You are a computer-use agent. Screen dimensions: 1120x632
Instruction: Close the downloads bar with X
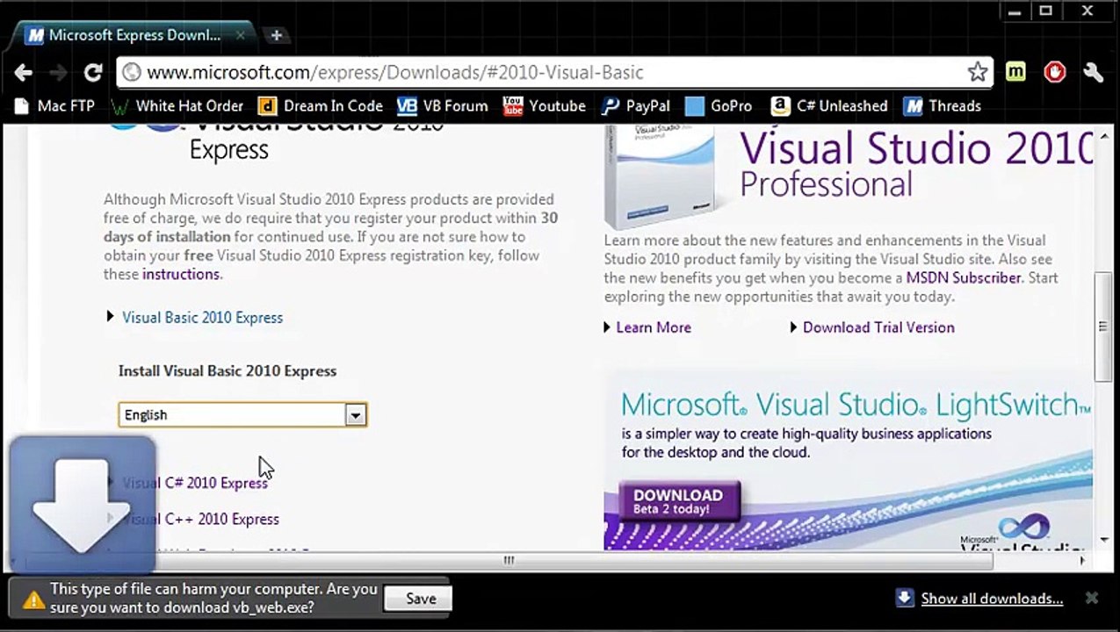pyautogui.click(x=1092, y=598)
